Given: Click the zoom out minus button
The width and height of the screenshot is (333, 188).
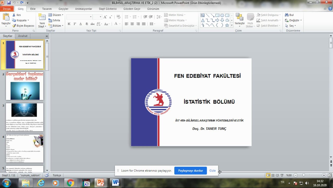Looking at the screenshot, I should tap(295, 175).
